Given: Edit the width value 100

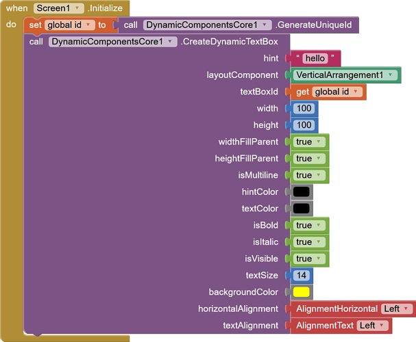Looking at the screenshot, I should click(x=304, y=108).
